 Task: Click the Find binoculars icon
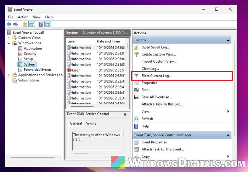point(136,90)
